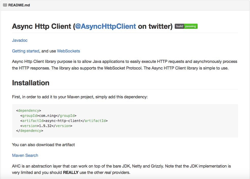Click the dark build half of the badge

[x=179, y=26]
